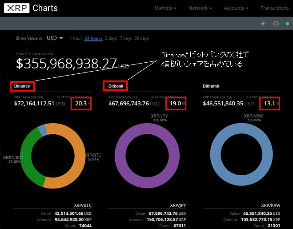Click the XRP/KRW details heading under Bithumb
This screenshot has width=293, height=229.
tap(271, 205)
